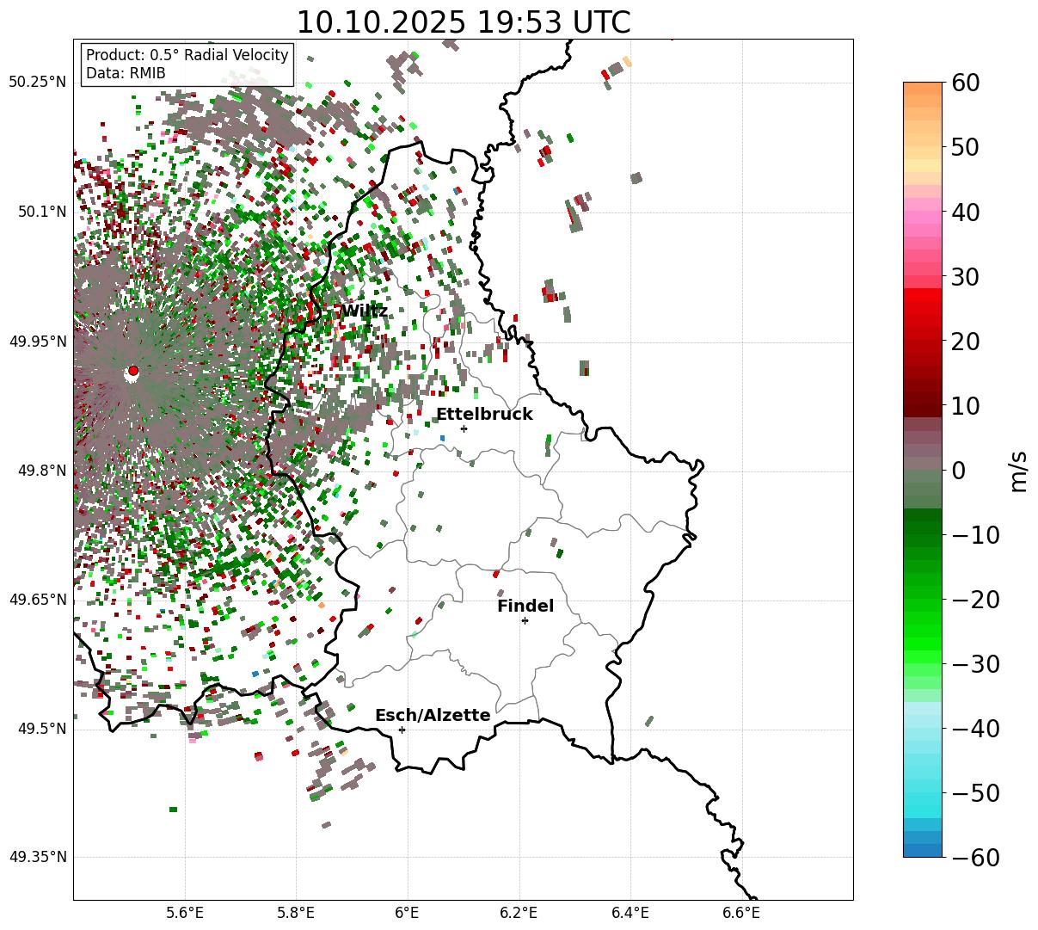
Task: Click the Ettelbruck cross marker
Action: point(464,428)
